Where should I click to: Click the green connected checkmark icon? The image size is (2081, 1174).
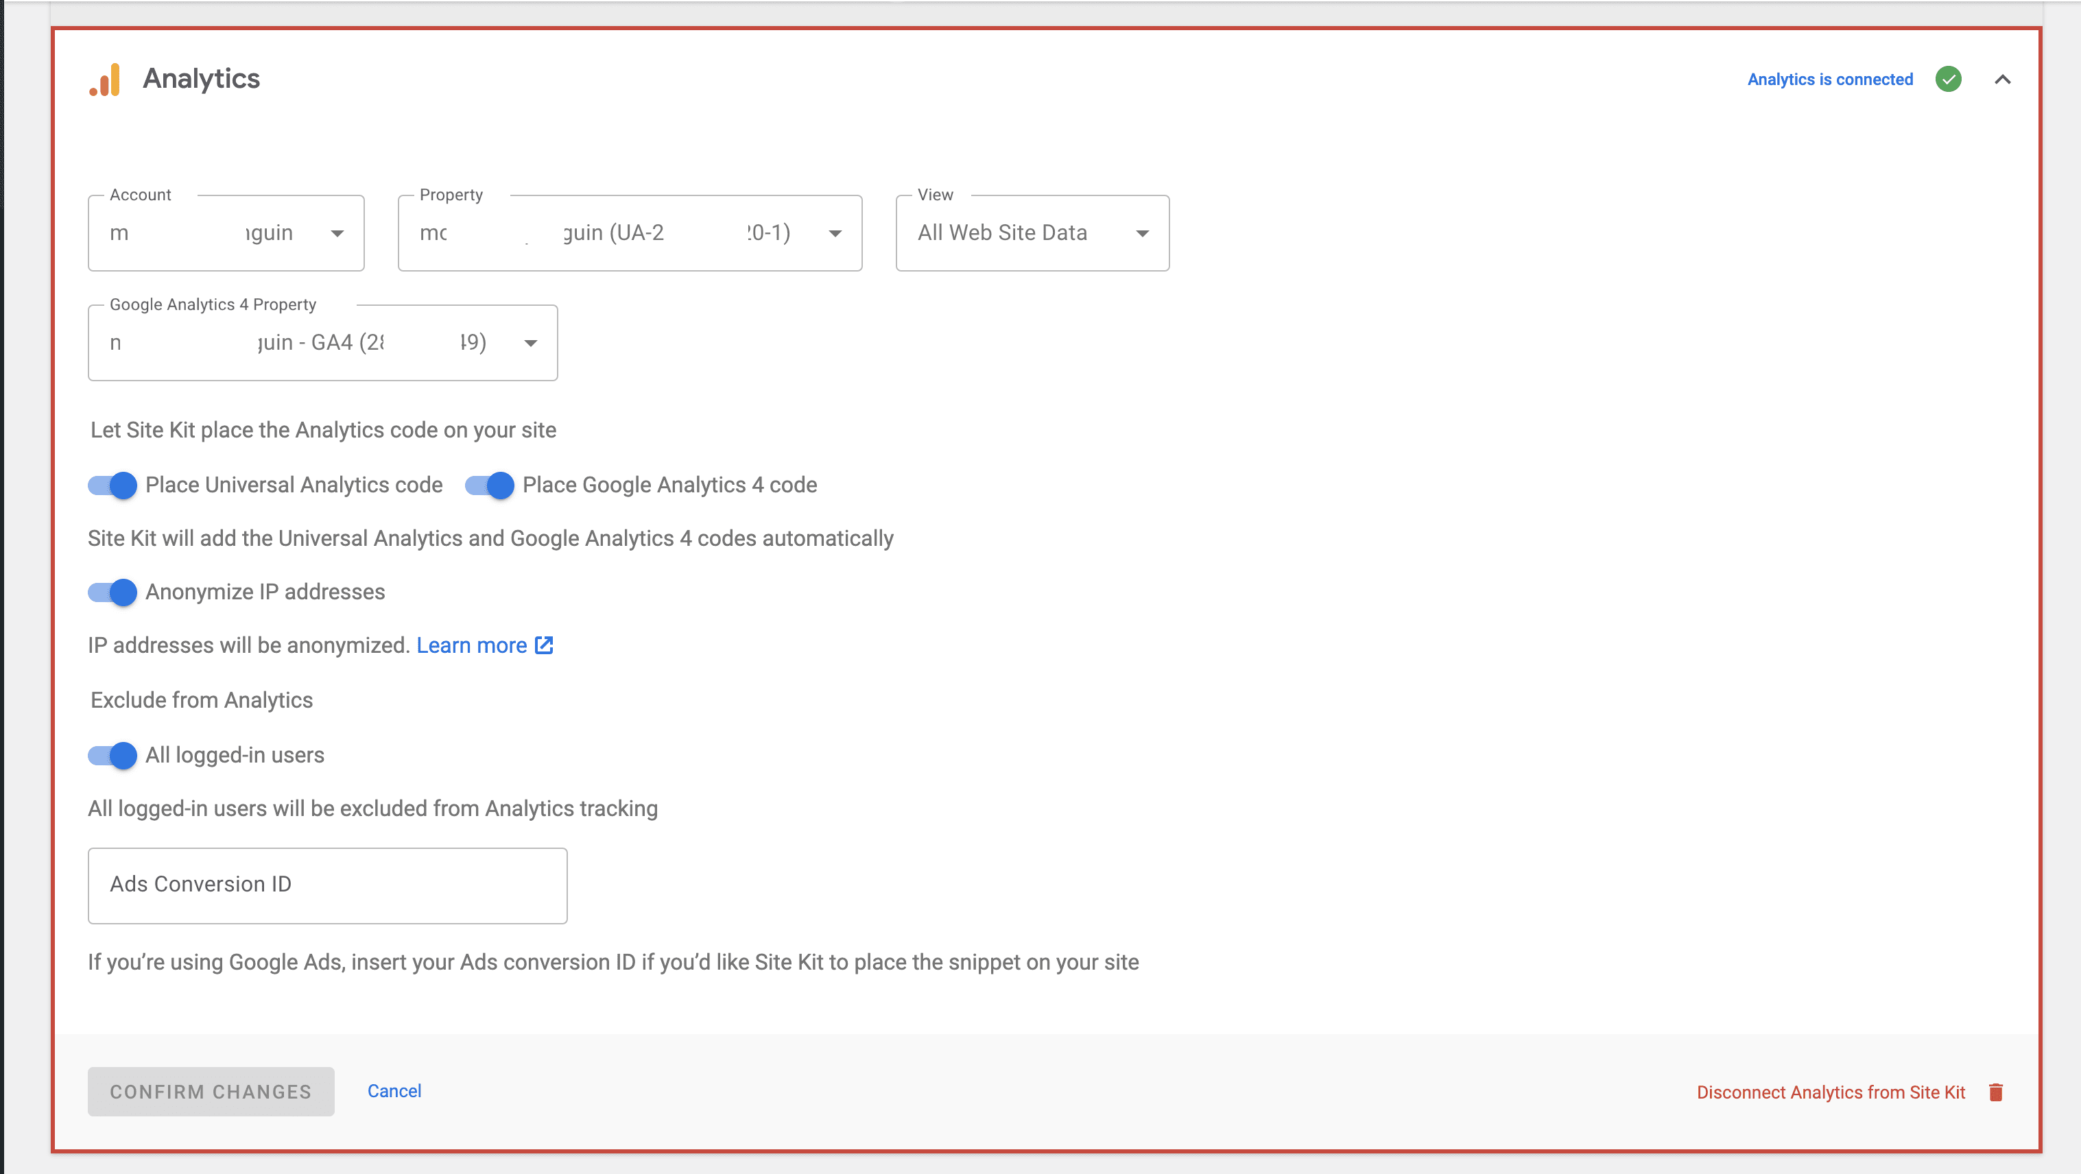(1949, 79)
